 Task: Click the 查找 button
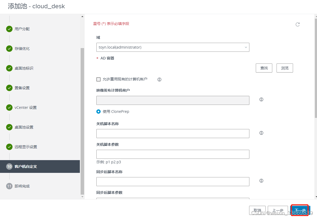pos(264,68)
